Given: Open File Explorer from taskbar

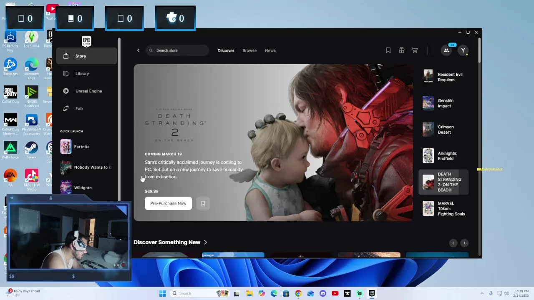Looking at the screenshot, I should tap(249, 293).
